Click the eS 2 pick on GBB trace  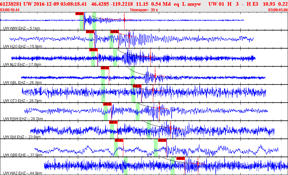[x=162, y=140]
